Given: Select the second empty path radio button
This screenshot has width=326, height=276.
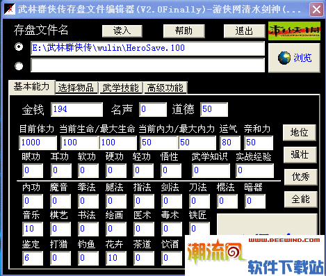Looking at the screenshot, I should [x=19, y=66].
